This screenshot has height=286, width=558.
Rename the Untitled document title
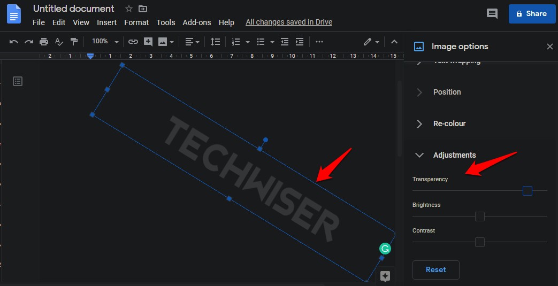[x=74, y=9]
